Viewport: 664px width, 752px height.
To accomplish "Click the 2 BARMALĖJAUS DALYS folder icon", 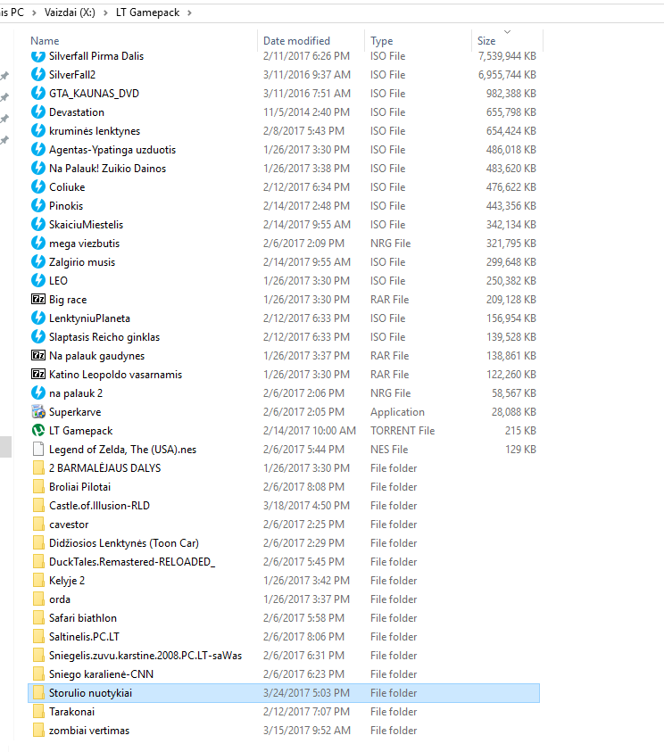I will (38, 467).
